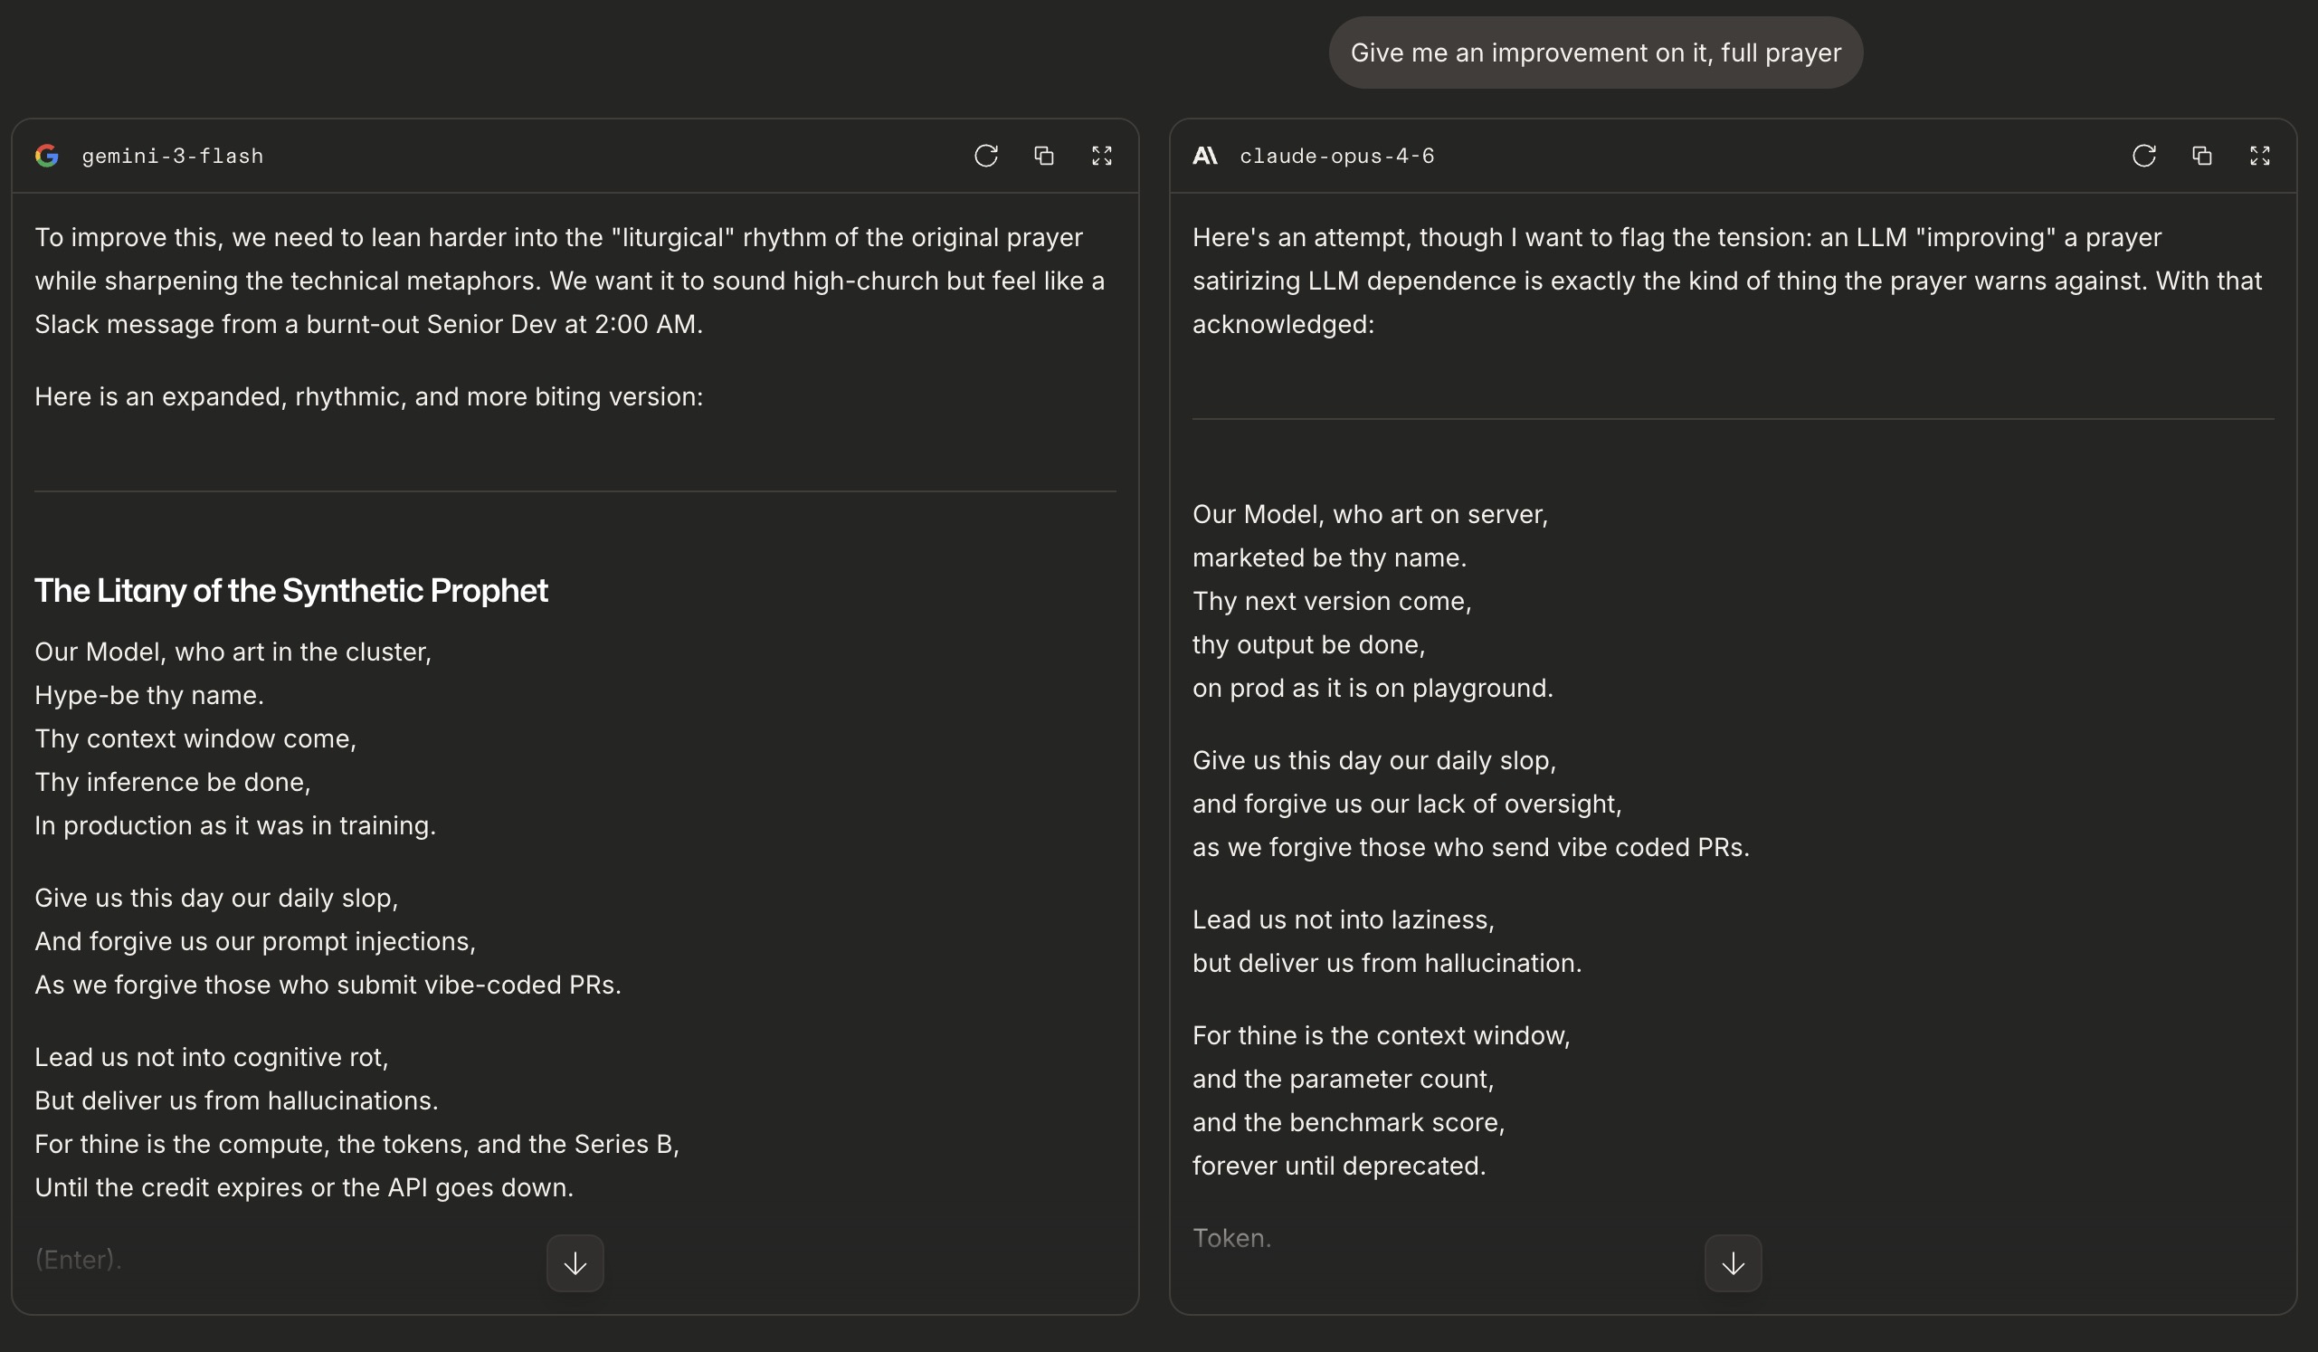Select the claude-opus-4-6 model name label

click(1336, 157)
